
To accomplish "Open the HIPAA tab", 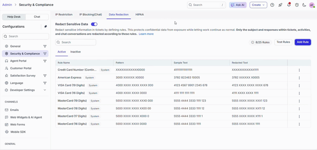I will click(140, 15).
